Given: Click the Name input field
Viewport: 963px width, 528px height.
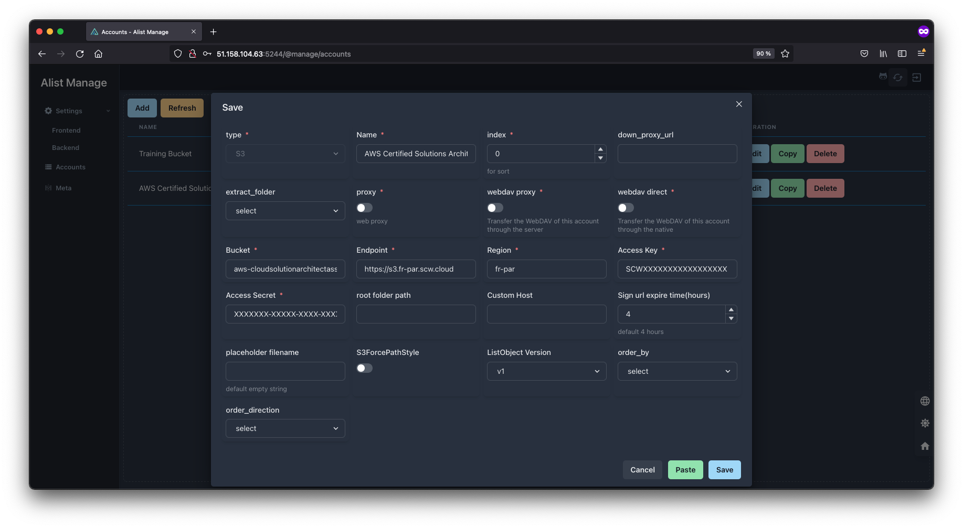Looking at the screenshot, I should tap(416, 154).
